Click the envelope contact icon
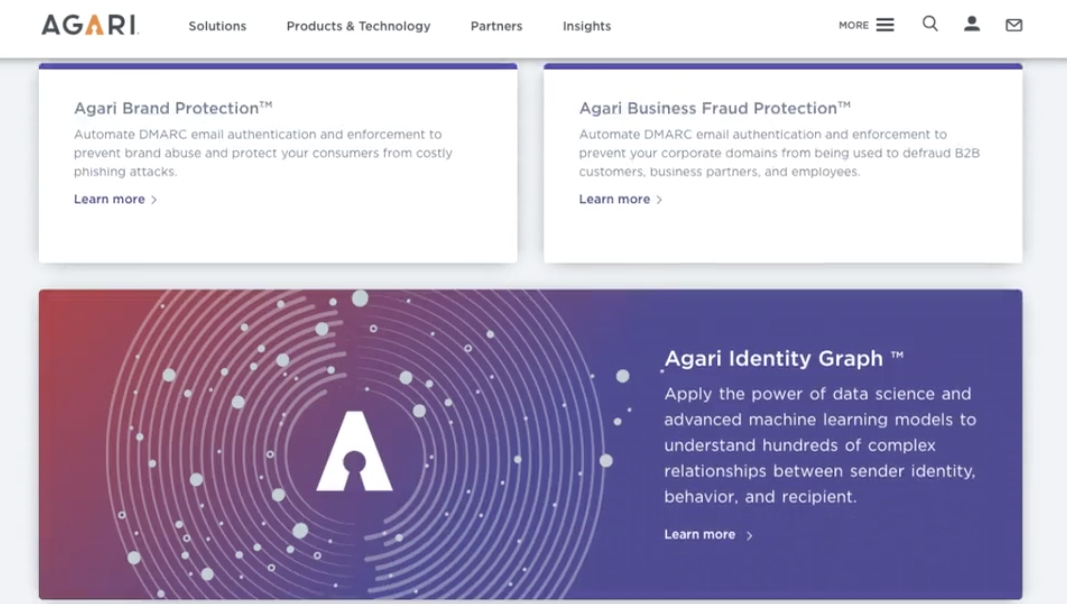1067x604 pixels. coord(1014,25)
